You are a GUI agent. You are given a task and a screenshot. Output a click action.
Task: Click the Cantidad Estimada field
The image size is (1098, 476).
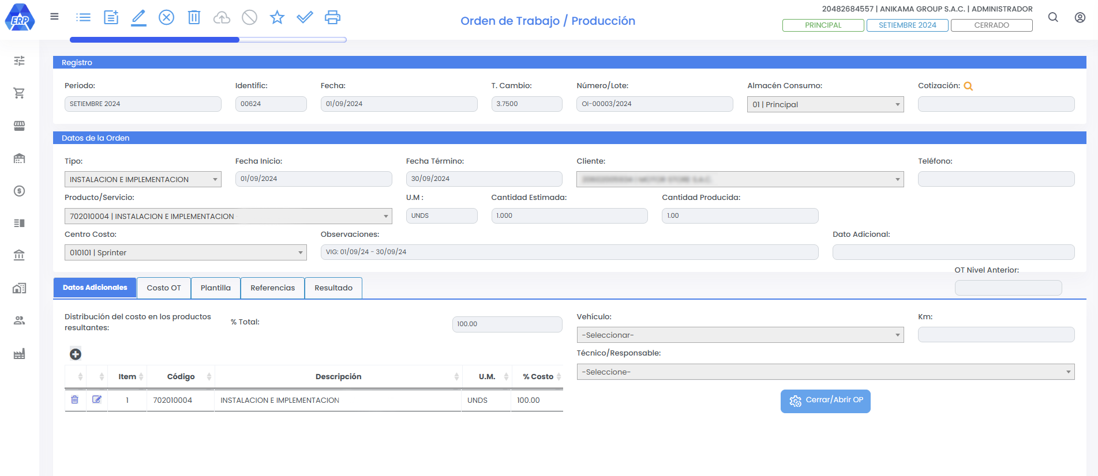click(569, 216)
